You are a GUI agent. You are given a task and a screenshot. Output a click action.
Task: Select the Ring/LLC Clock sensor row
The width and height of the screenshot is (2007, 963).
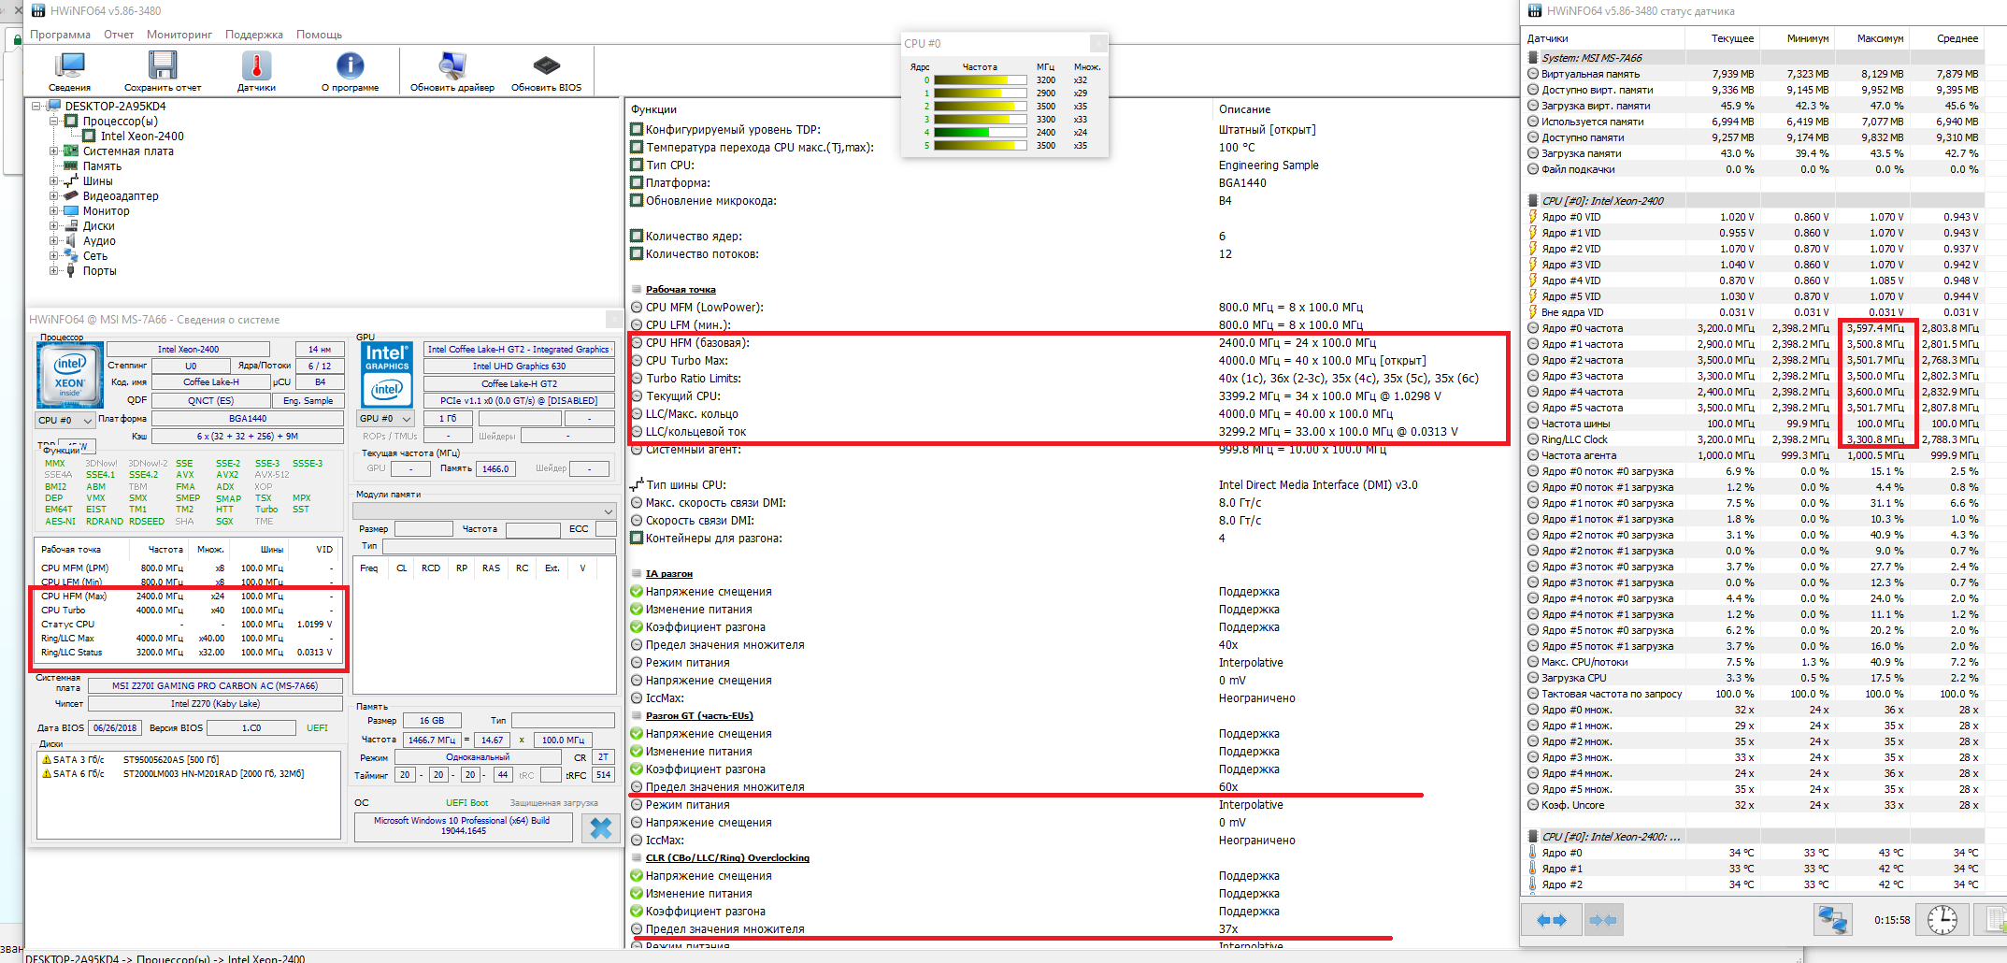1754,439
